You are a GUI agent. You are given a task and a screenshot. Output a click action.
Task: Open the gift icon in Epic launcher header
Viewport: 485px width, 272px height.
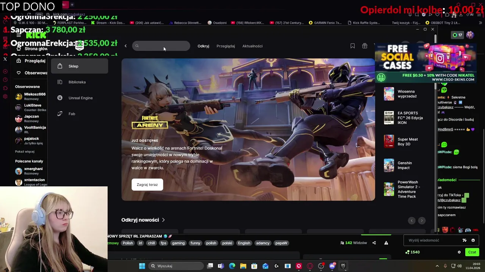[x=365, y=46]
